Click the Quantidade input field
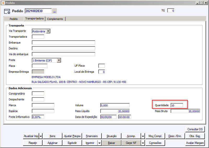This screenshot has width=209, height=148. (177, 105)
